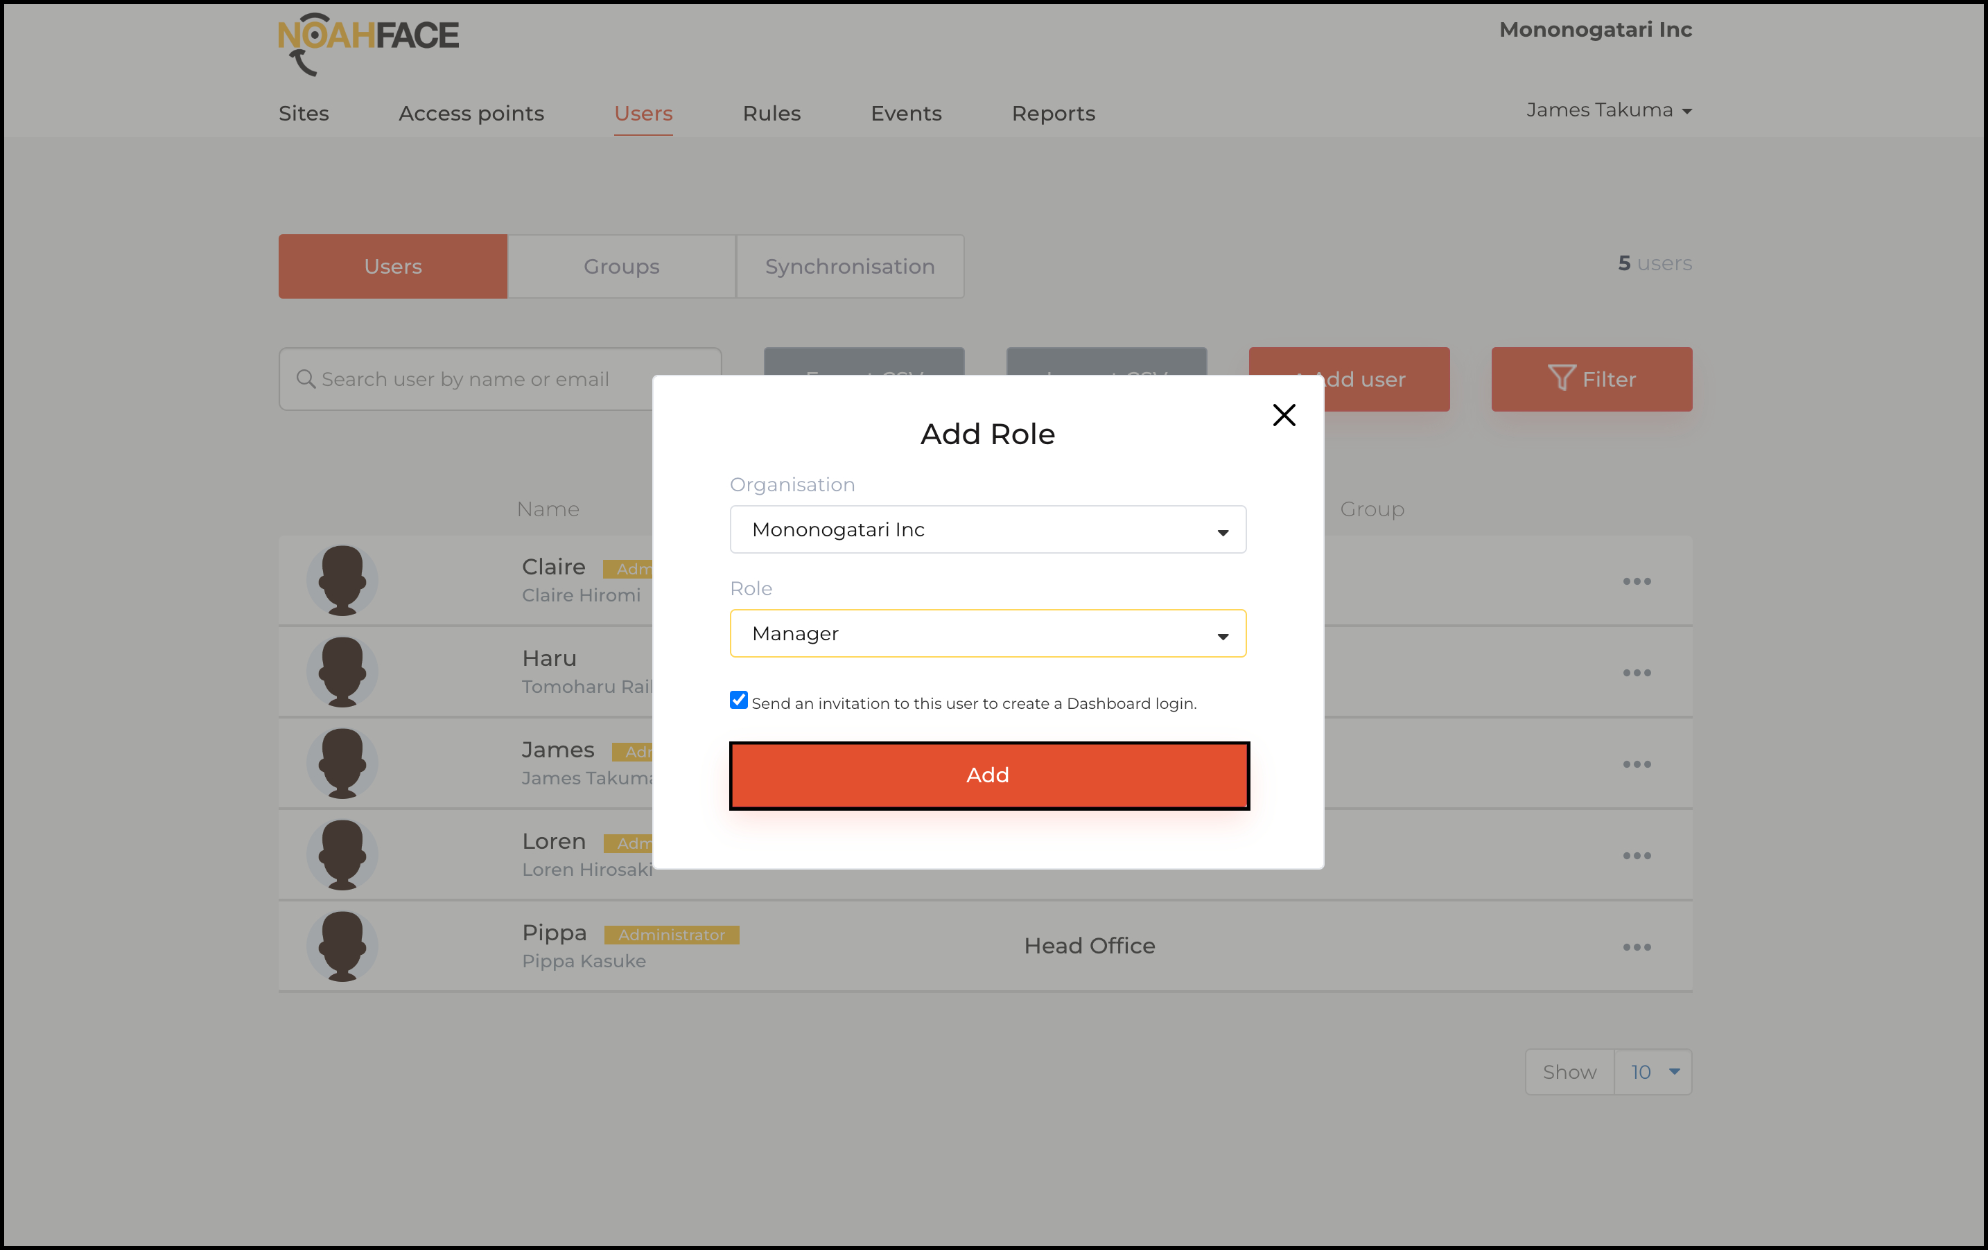Expand the Role dropdown showing Manager
Screen dimensions: 1988x1250
pyautogui.click(x=987, y=634)
